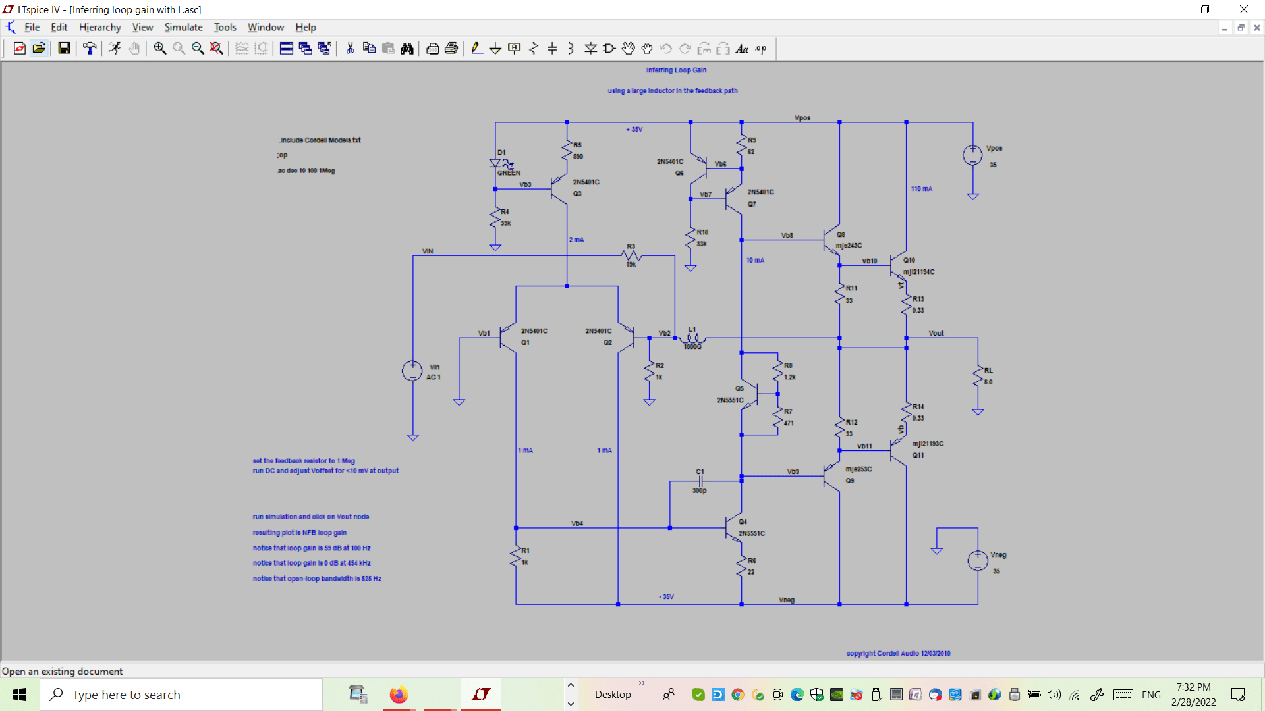Image resolution: width=1265 pixels, height=711 pixels.
Task: Select the Move hand tool
Action: pyautogui.click(x=629, y=49)
